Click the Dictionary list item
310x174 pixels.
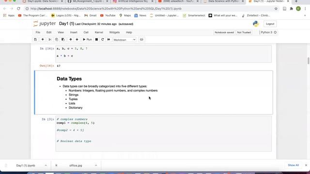[x=76, y=108]
